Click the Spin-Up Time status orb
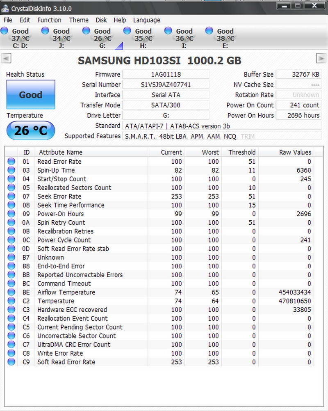This screenshot has width=328, height=411. [x=11, y=170]
